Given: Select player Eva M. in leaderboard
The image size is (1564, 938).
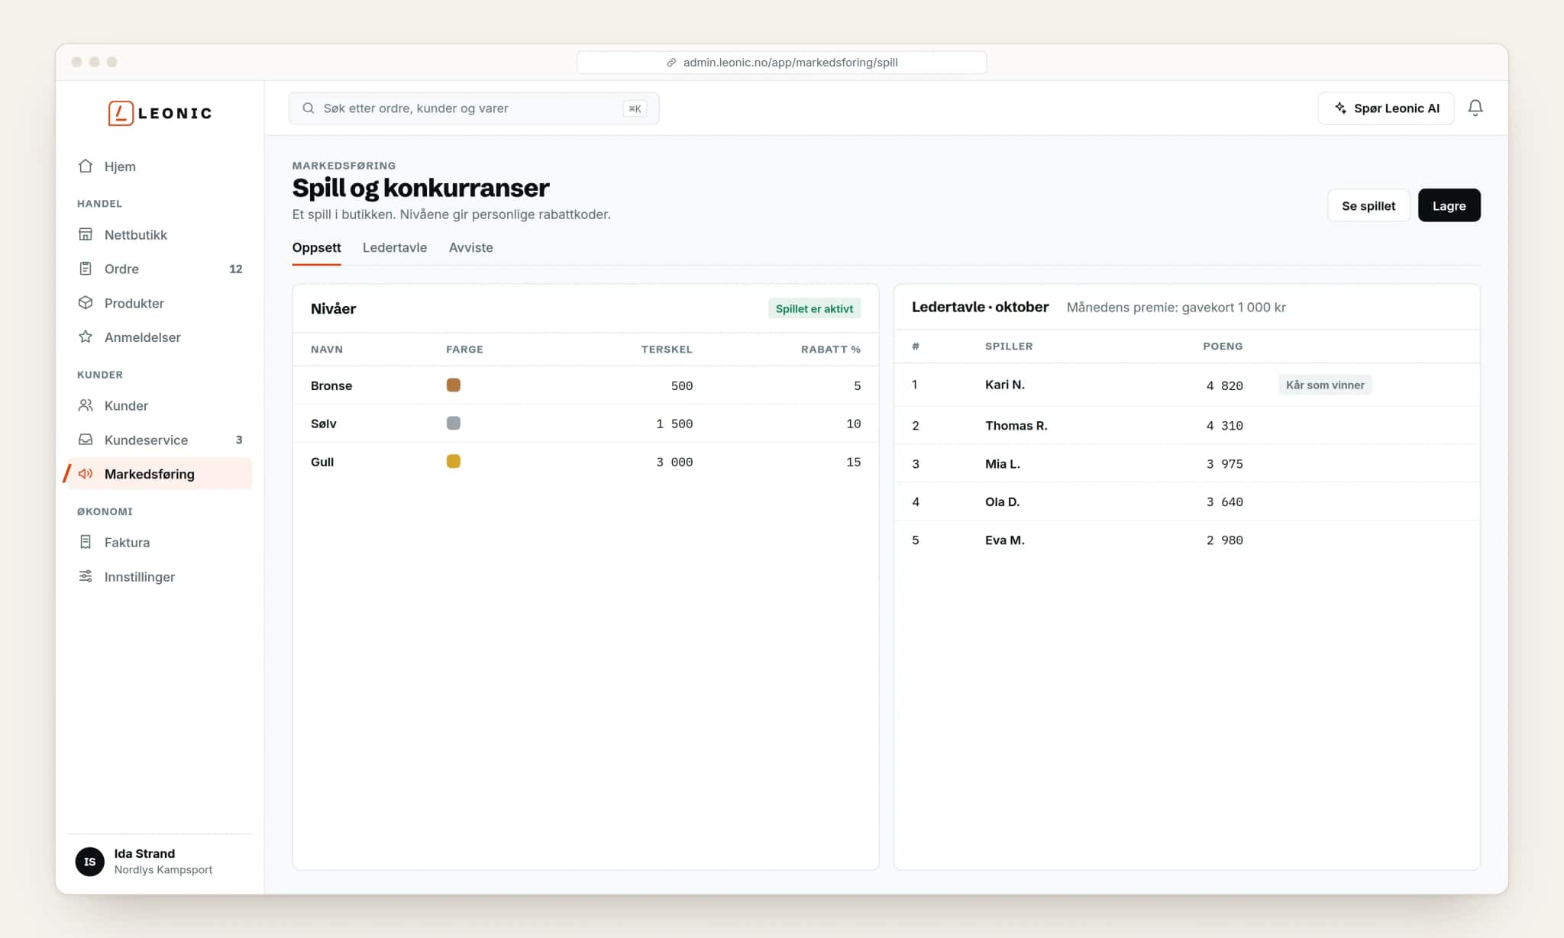Looking at the screenshot, I should [1005, 540].
